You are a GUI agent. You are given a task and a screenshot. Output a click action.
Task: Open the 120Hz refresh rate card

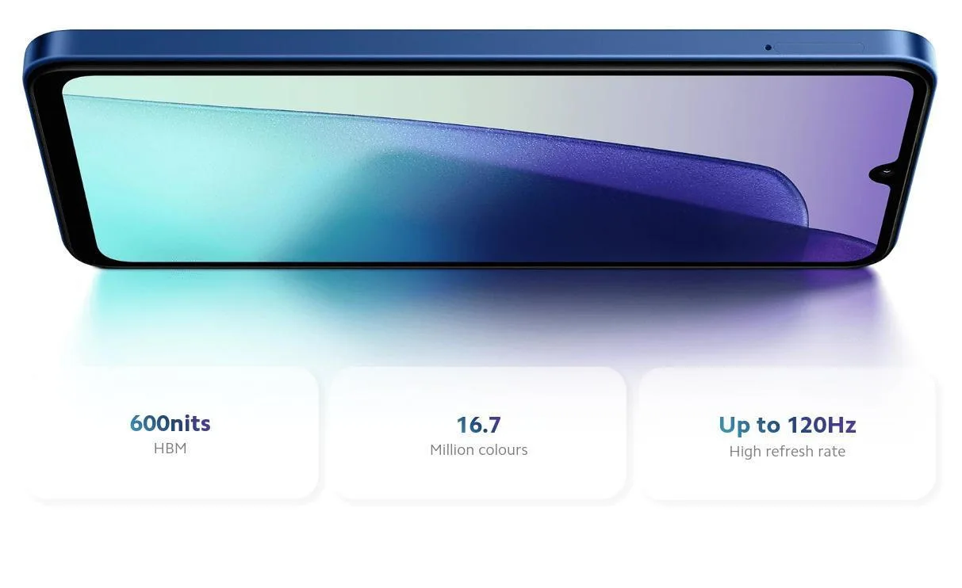[787, 479]
